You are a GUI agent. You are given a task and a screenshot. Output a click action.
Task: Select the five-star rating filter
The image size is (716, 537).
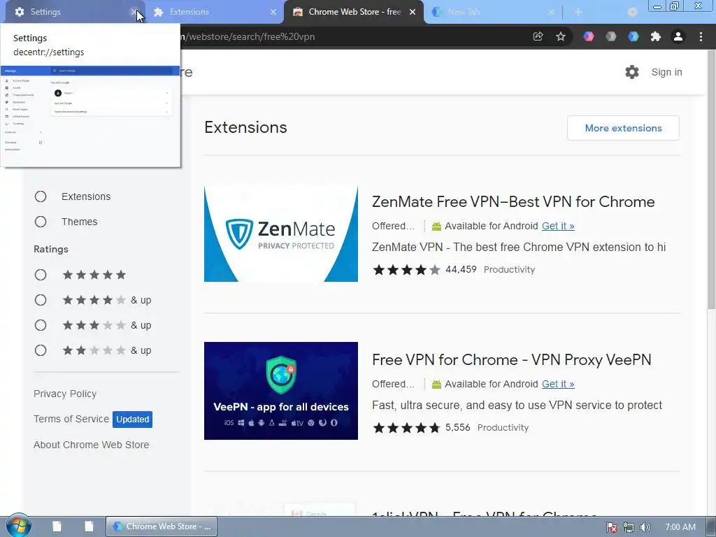point(41,274)
